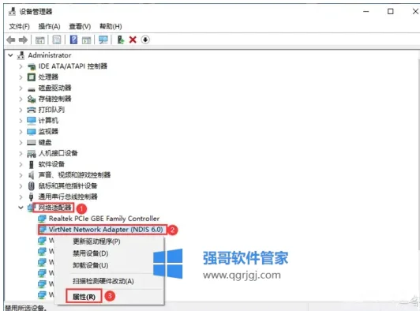This screenshot has width=420, height=311.
Task: Select Realtek PCIe GBE Family Controller
Action: 104,219
